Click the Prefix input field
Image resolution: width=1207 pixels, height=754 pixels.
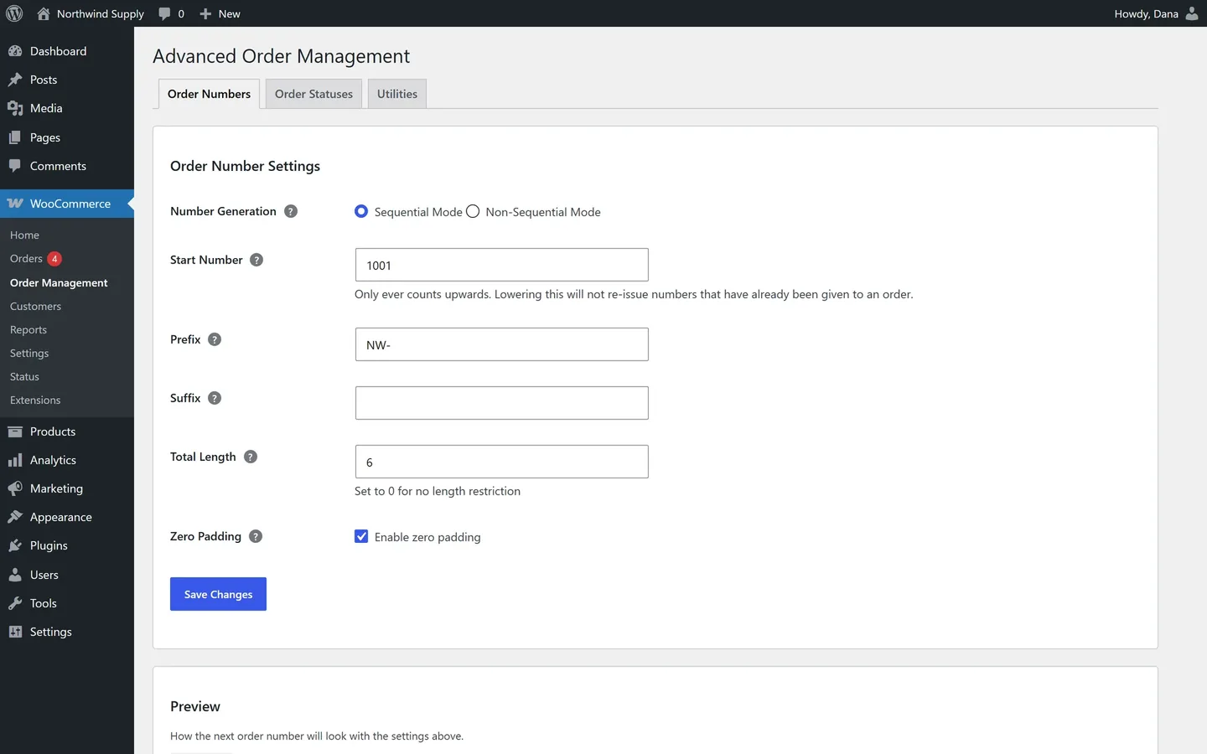[501, 344]
